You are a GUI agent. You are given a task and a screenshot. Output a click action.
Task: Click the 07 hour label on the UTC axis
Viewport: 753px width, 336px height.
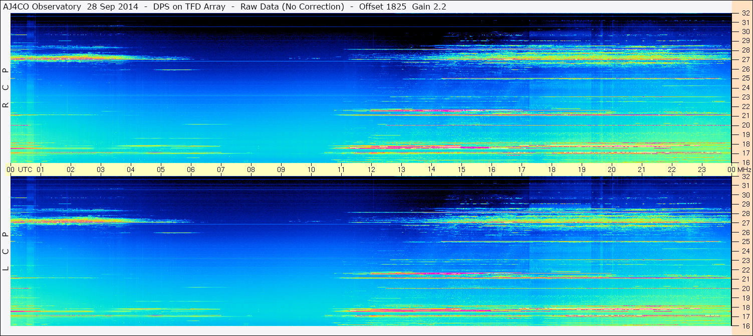[221, 169]
